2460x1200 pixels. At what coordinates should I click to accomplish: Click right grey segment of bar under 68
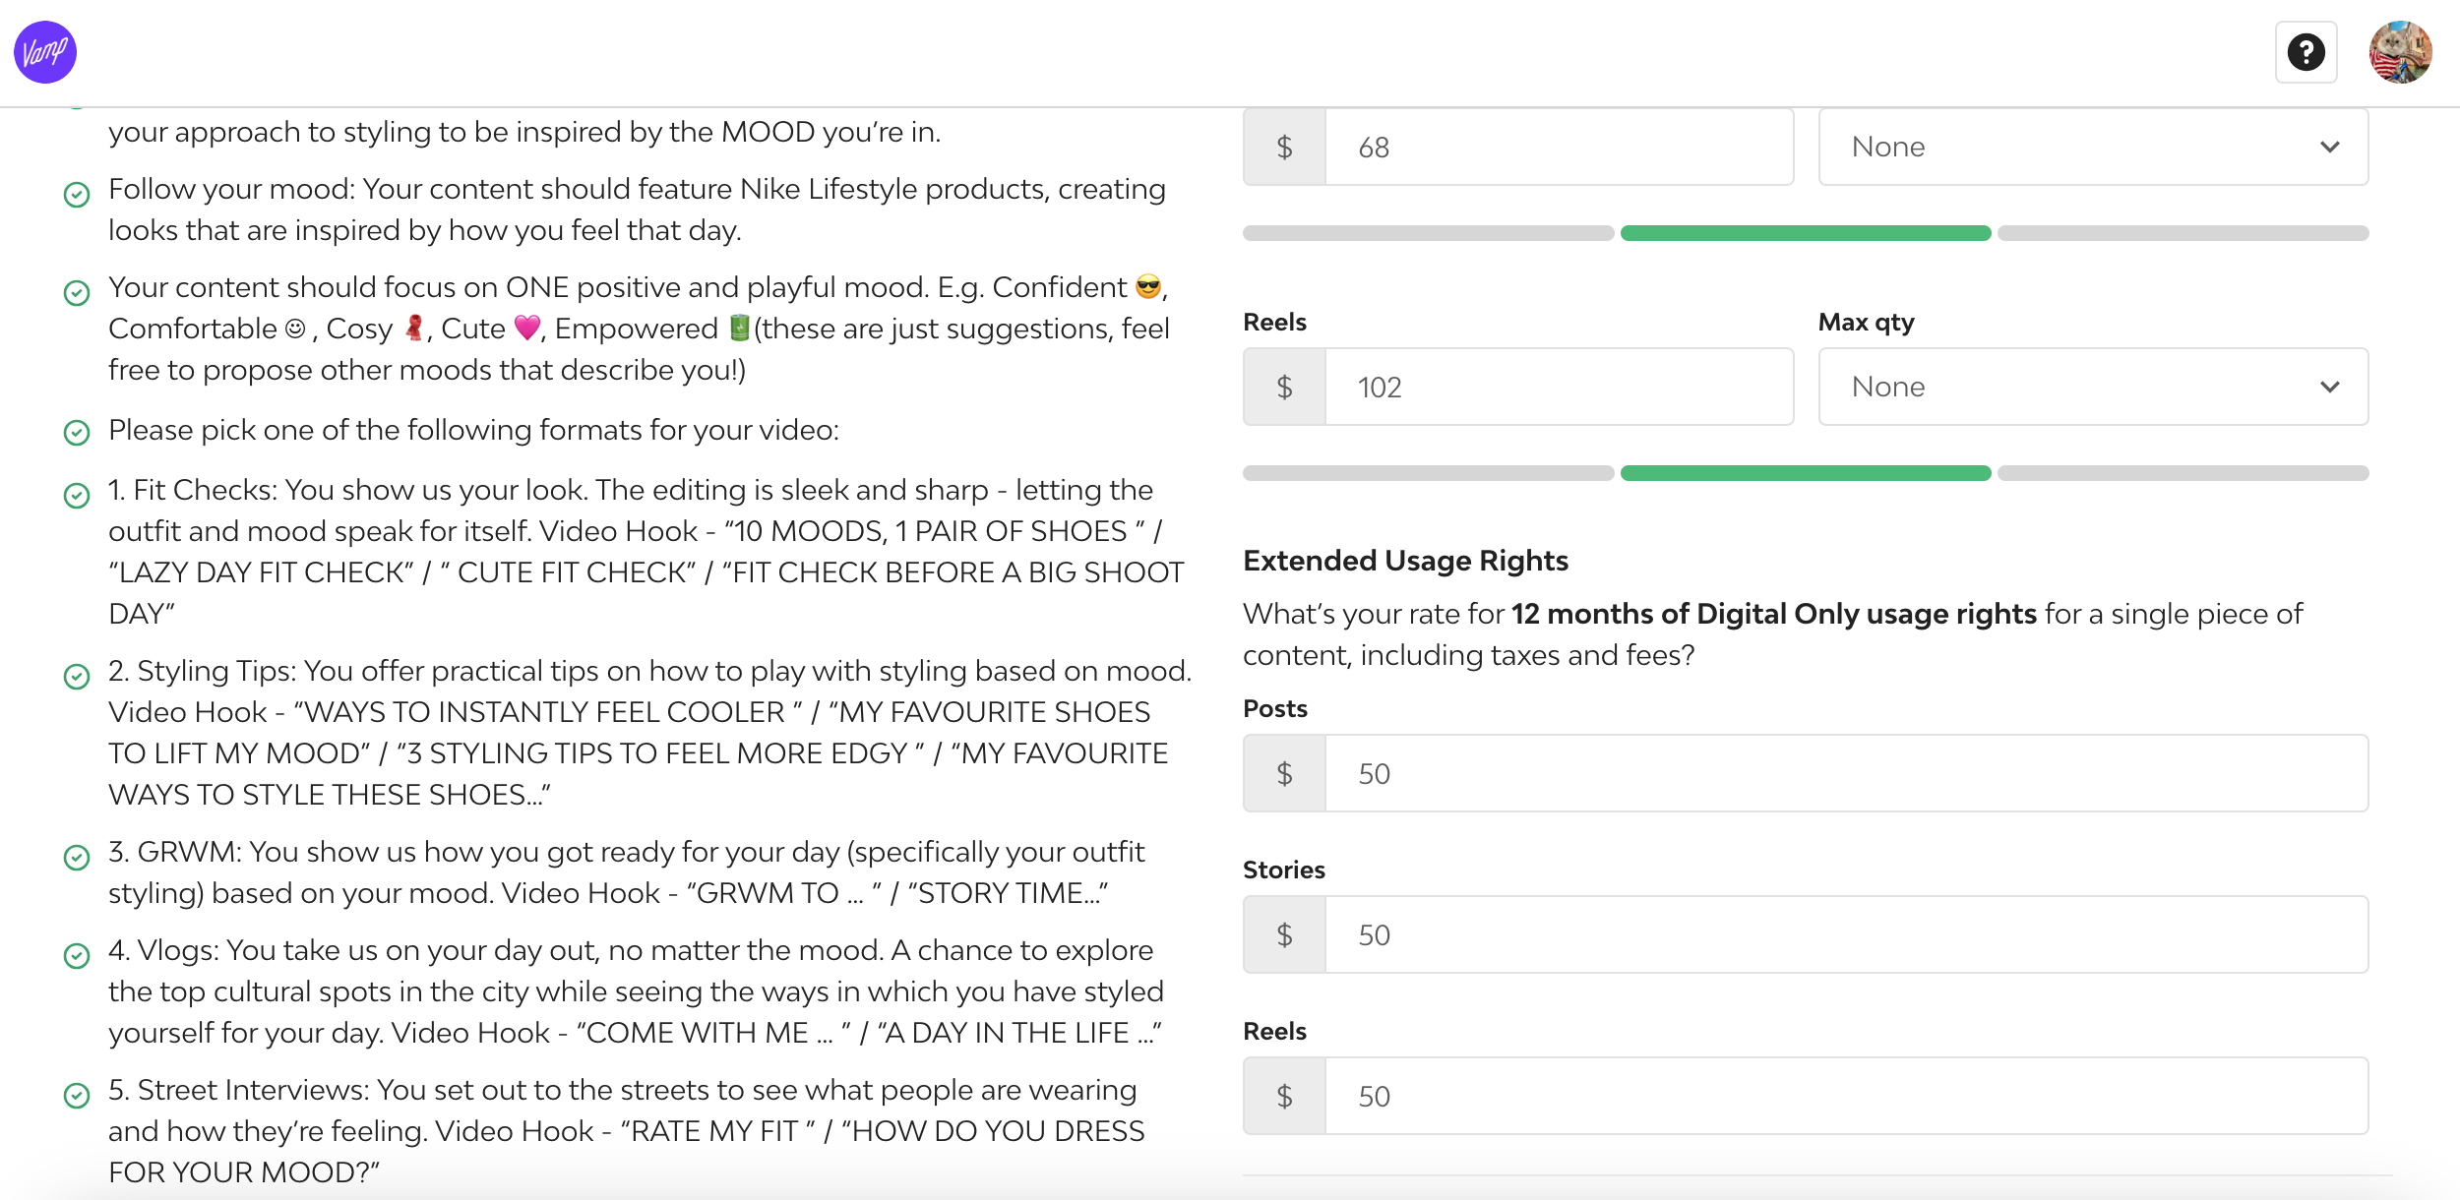[x=2183, y=233]
